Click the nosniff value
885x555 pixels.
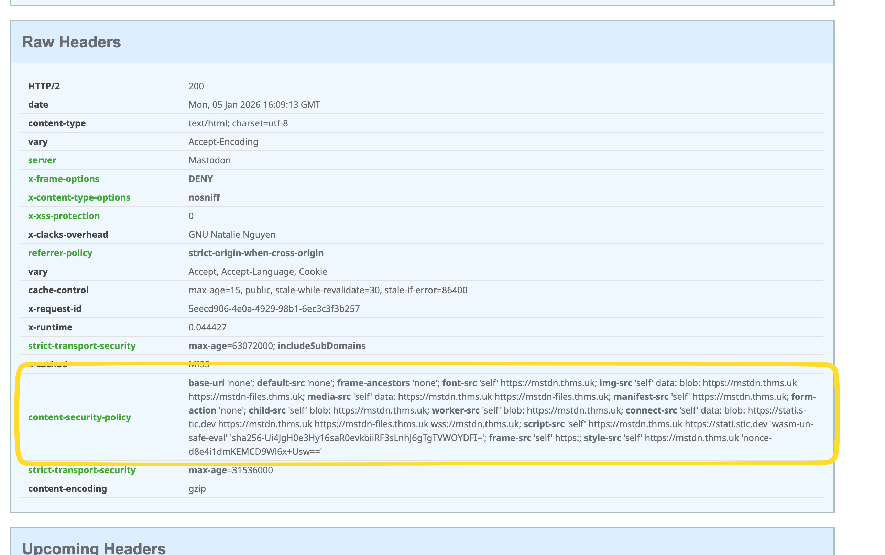(204, 197)
